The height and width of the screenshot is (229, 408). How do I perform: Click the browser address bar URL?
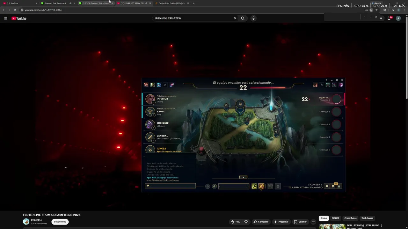pos(43,10)
